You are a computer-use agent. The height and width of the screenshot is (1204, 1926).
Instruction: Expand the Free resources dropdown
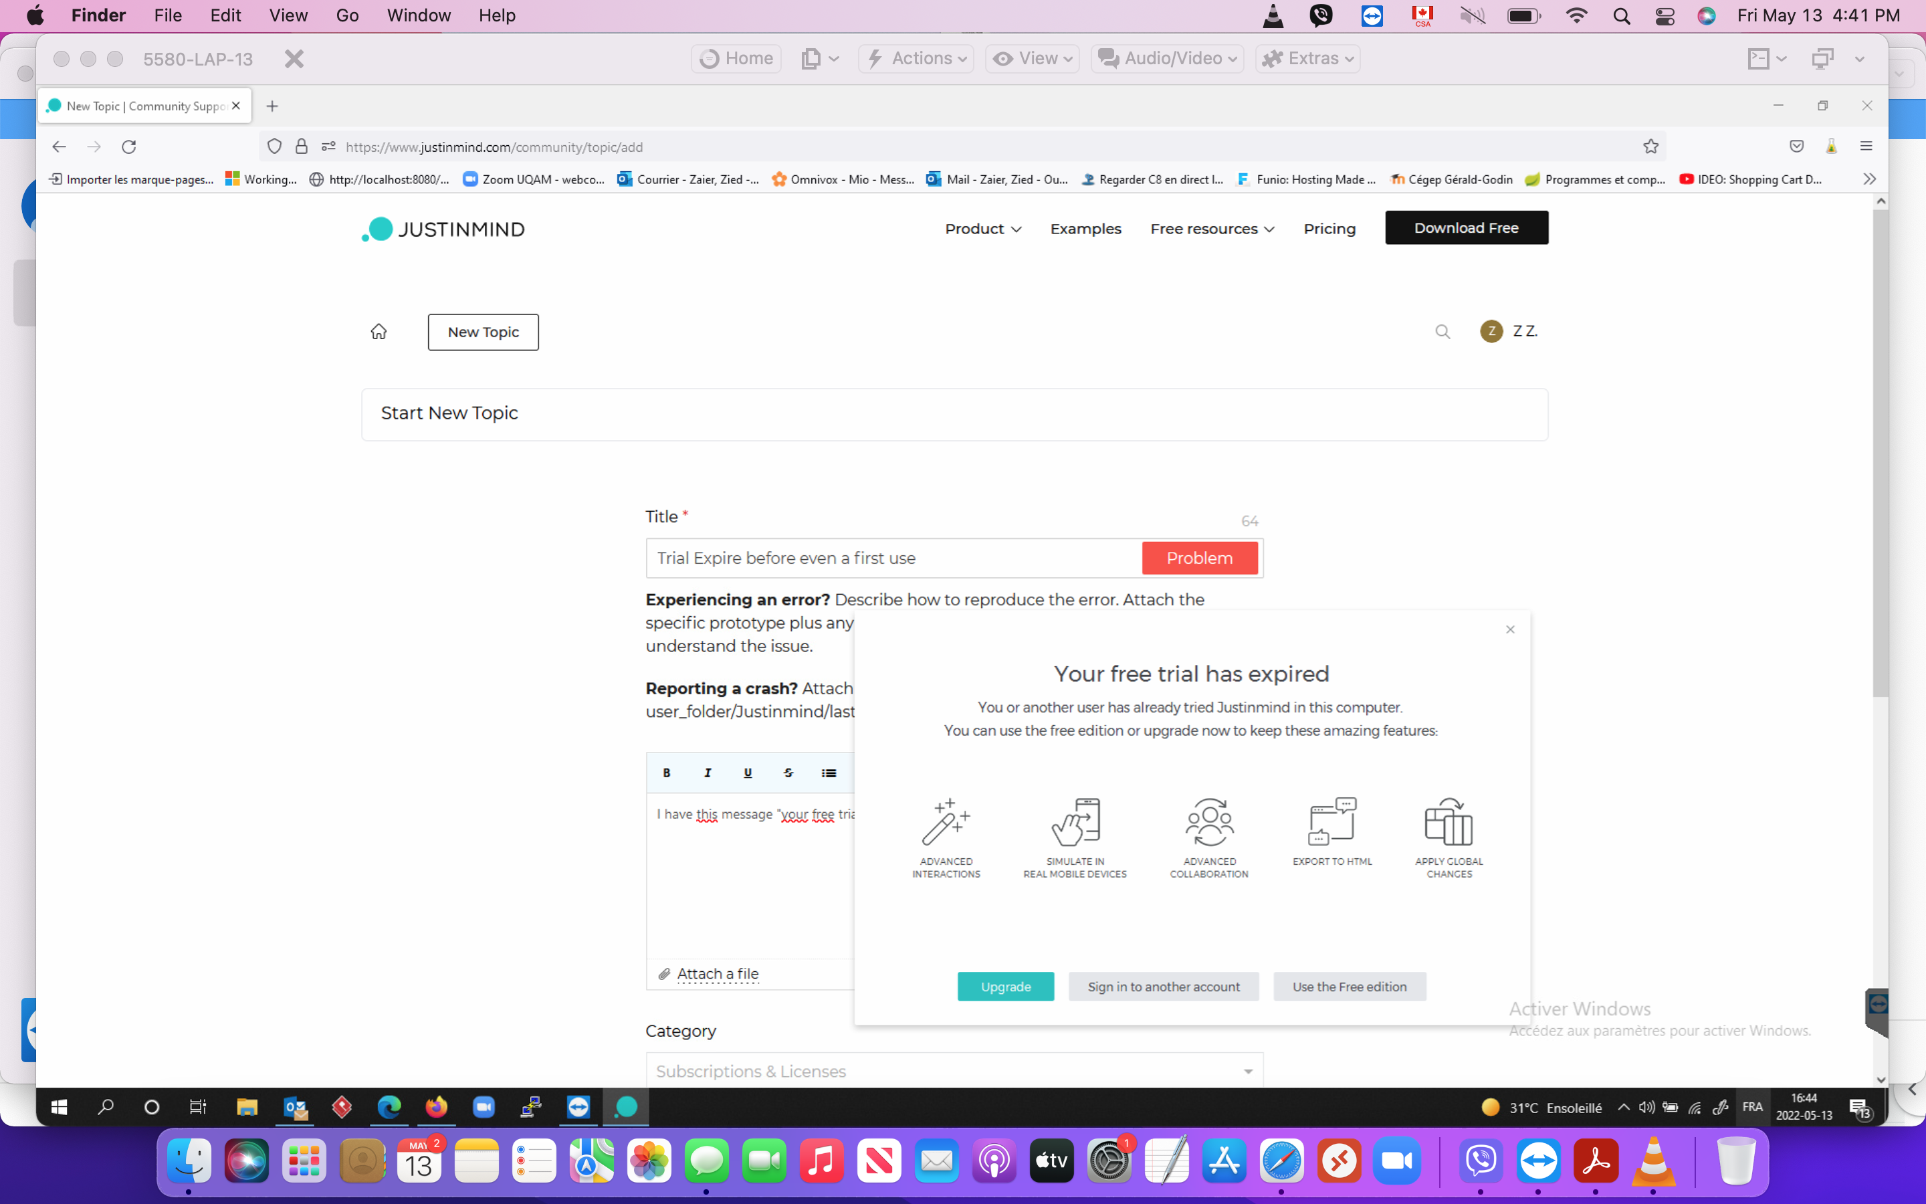click(x=1211, y=229)
